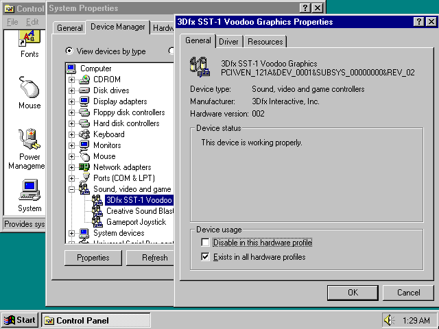
Task: Click the 1:29 AM clock in the tray
Action: coord(416,320)
